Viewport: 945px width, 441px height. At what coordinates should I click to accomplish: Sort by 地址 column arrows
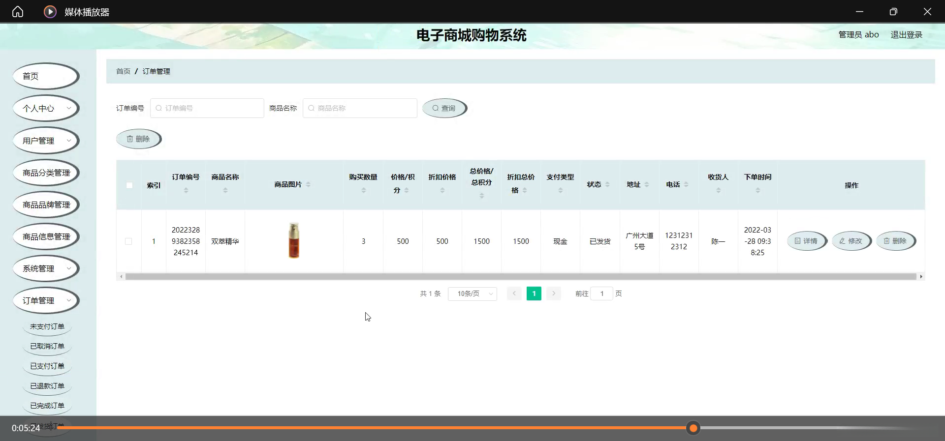coord(647,184)
